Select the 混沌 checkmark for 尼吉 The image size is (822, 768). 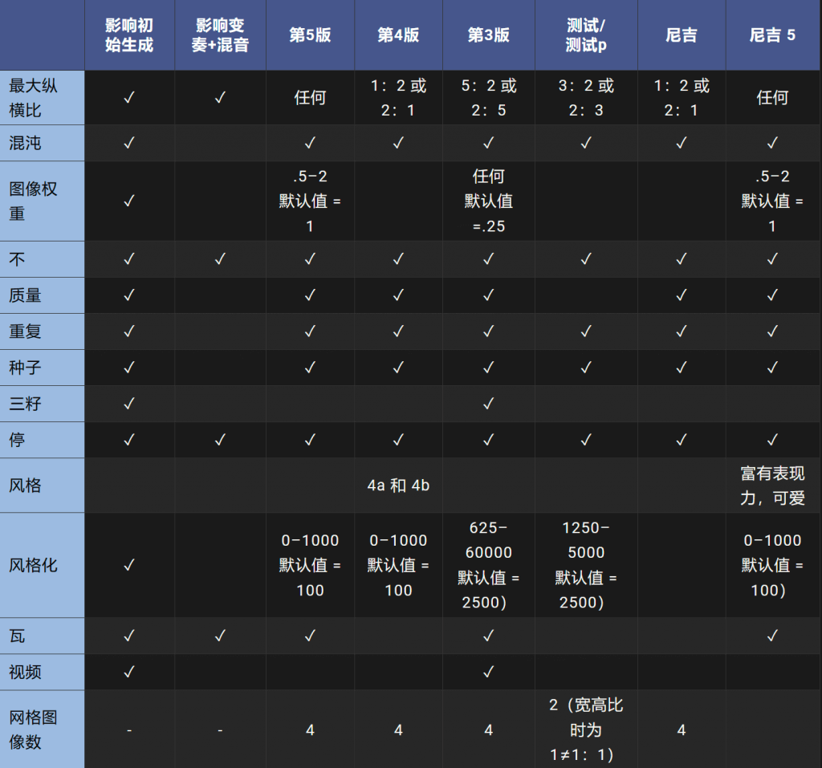(681, 143)
